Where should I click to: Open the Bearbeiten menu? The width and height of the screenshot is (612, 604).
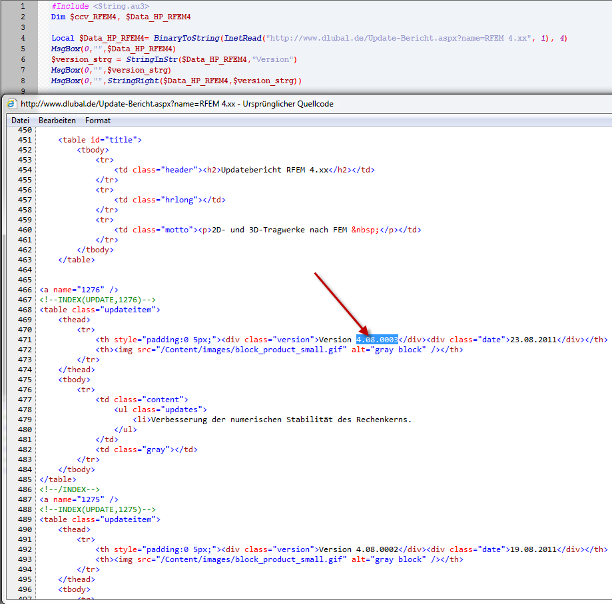pos(57,121)
